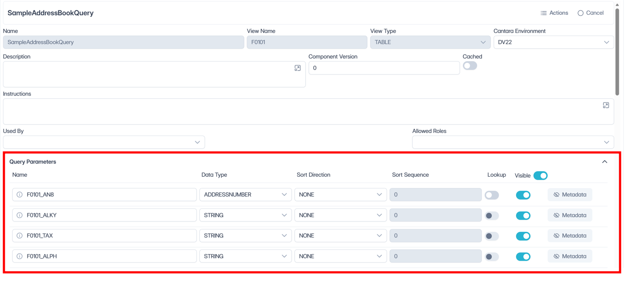Viewport: 634px width, 281px height.
Task: Open the ADDRESSNUMBER data type dropdown
Action: point(246,195)
